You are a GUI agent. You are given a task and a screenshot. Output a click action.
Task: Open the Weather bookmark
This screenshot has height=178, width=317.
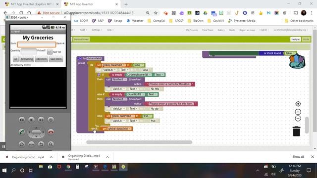[x=135, y=21]
